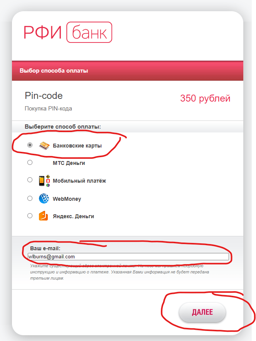
Task: Click the Выбор способа оплаты header bar
Action: (x=128, y=71)
